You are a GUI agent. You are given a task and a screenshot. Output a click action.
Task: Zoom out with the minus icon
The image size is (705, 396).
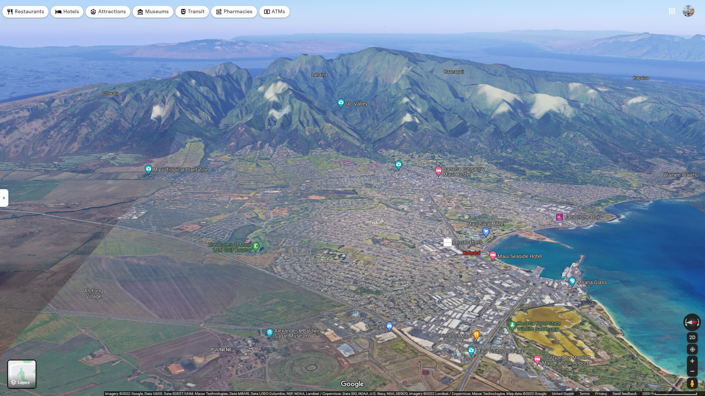pos(692,371)
